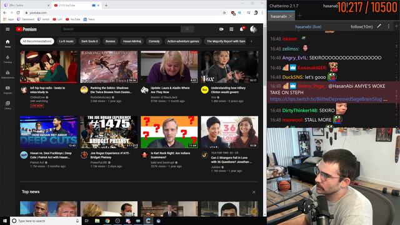Click username Jimmy_Page_ in chat
400x225 pixels.
click(311, 86)
